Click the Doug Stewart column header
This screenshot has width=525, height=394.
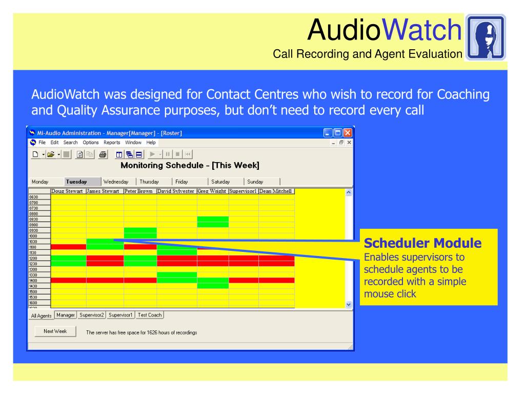click(68, 191)
